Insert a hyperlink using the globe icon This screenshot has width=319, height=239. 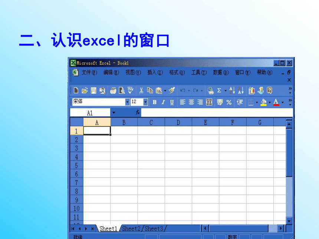211,90
